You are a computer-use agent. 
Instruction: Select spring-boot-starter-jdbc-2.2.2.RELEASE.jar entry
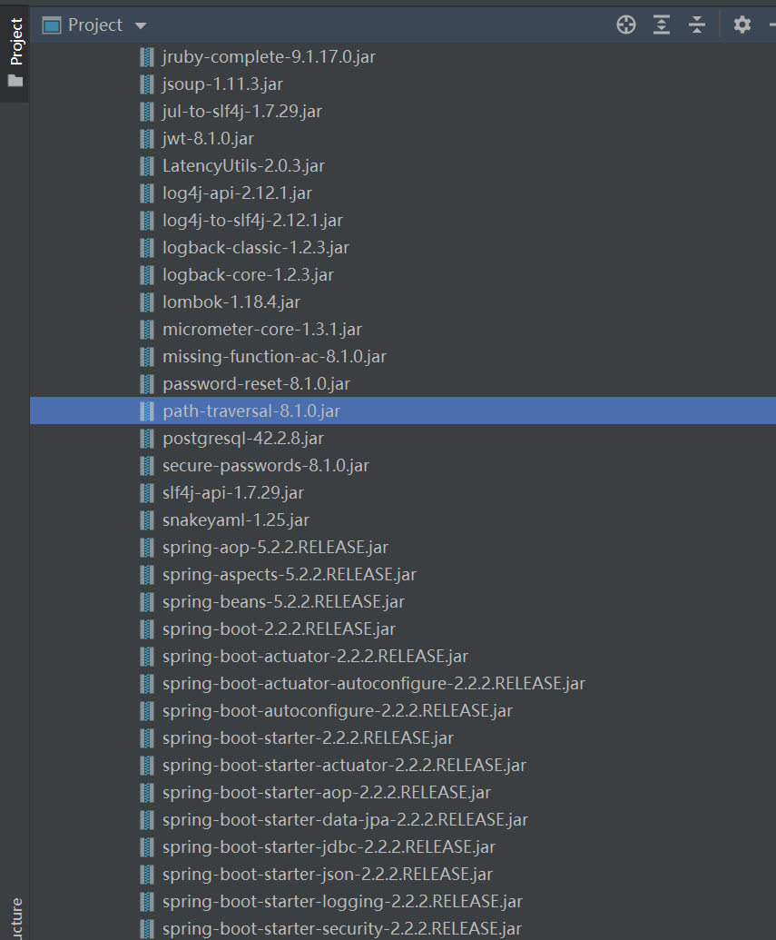[x=329, y=847]
